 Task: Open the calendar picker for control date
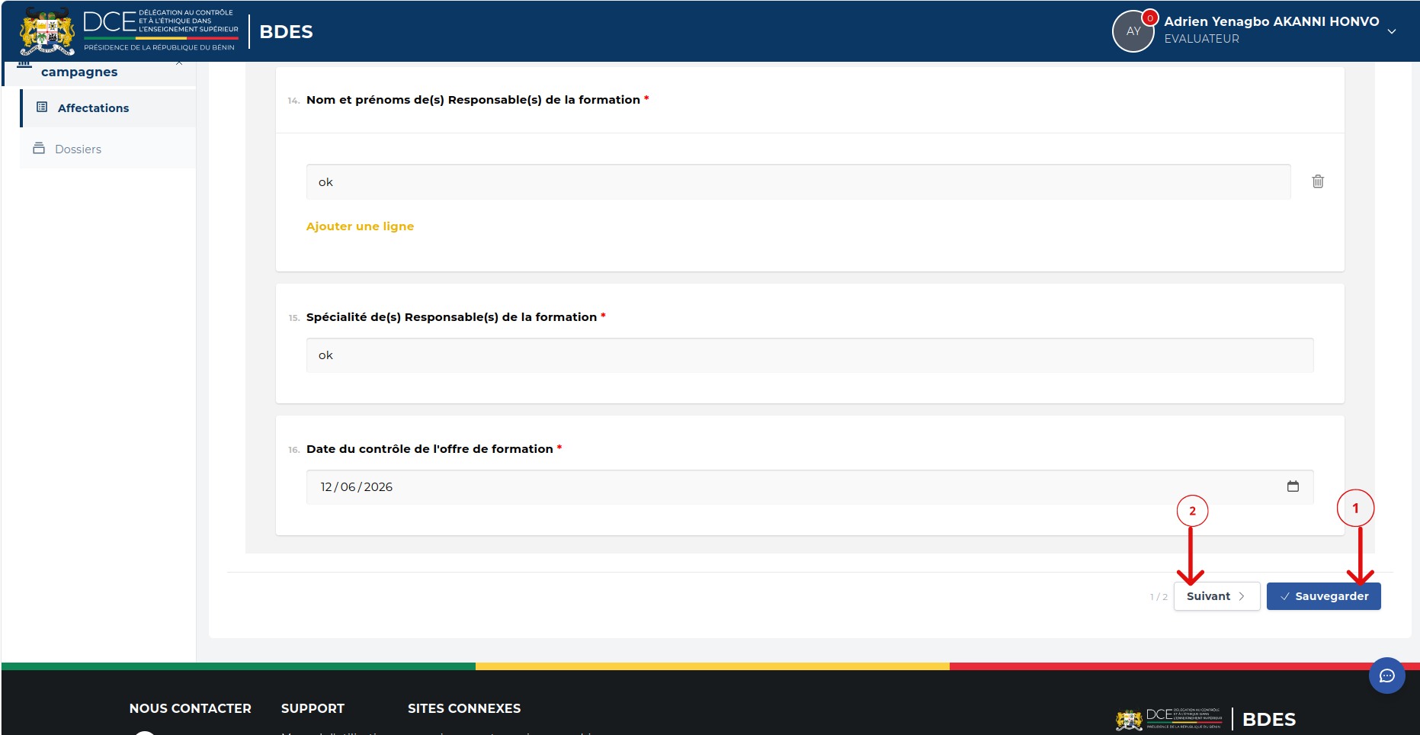click(1293, 486)
